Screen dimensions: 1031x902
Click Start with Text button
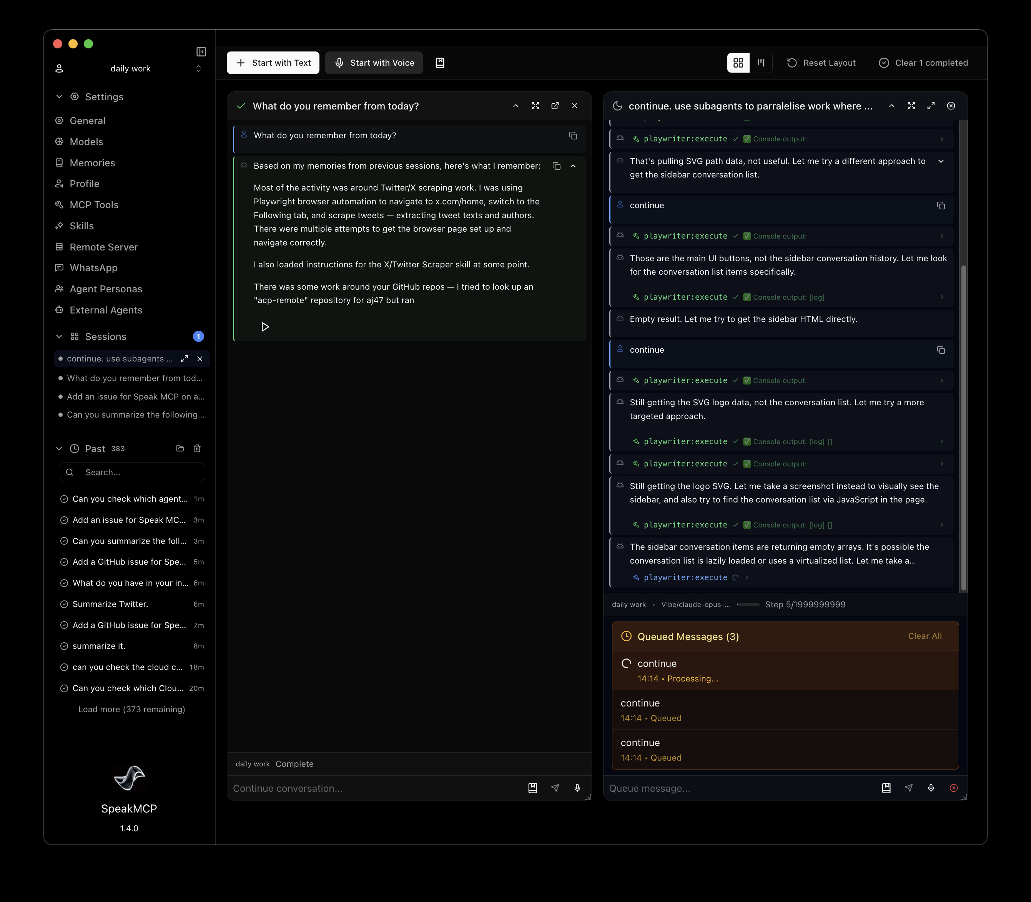tap(273, 63)
